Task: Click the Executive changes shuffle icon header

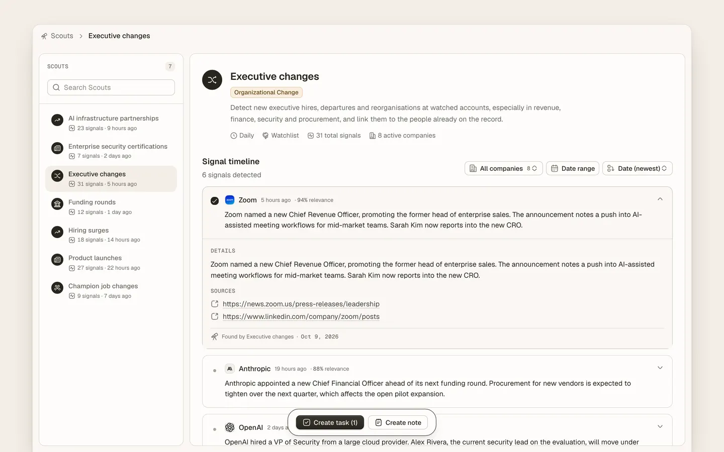Action: tap(212, 80)
